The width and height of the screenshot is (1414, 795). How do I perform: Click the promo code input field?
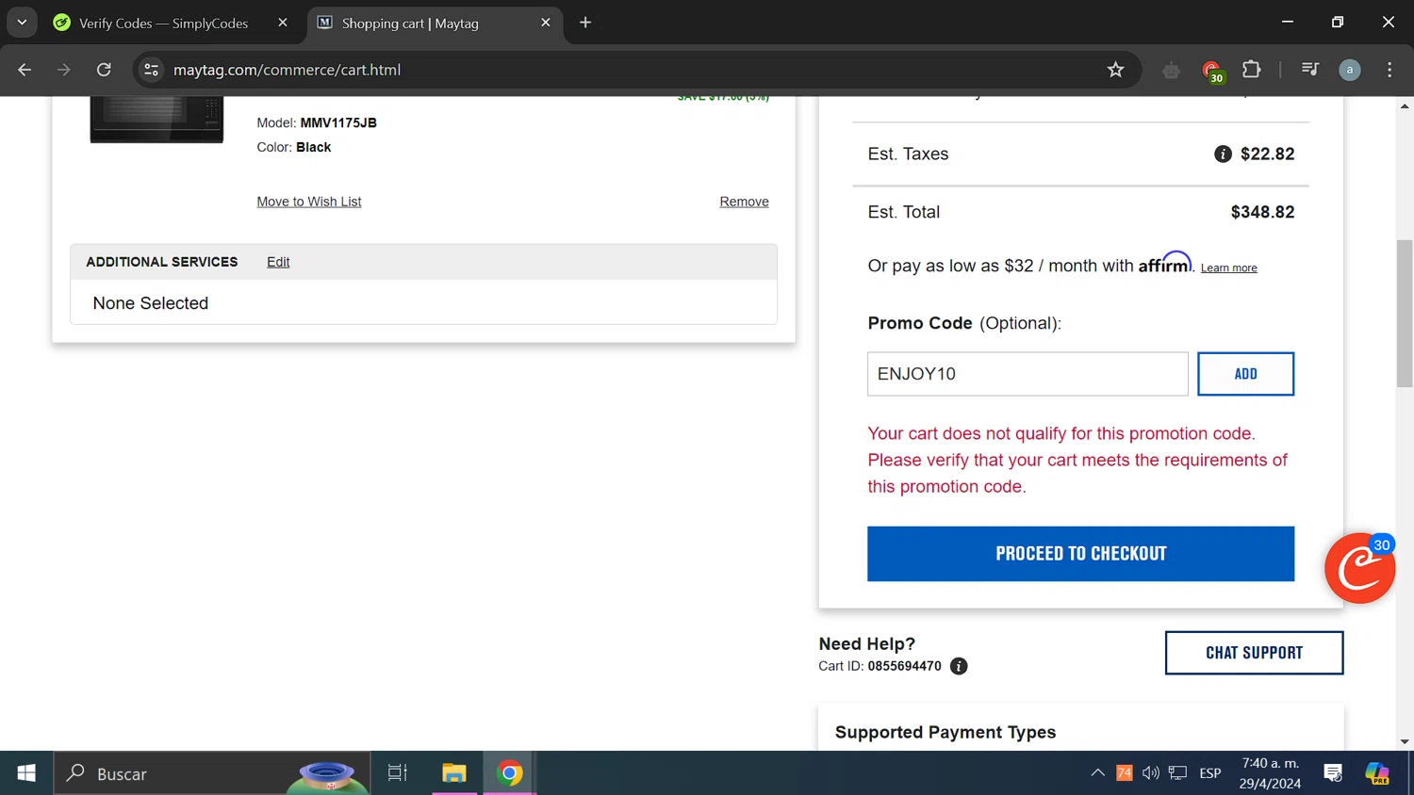[x=1028, y=374]
